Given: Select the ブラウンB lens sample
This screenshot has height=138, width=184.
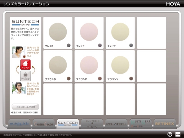Looking at the screenshot, I should click(58, 65).
